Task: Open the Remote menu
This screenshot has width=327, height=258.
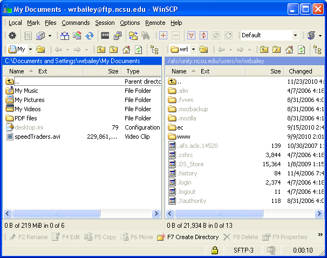Action: [x=155, y=23]
